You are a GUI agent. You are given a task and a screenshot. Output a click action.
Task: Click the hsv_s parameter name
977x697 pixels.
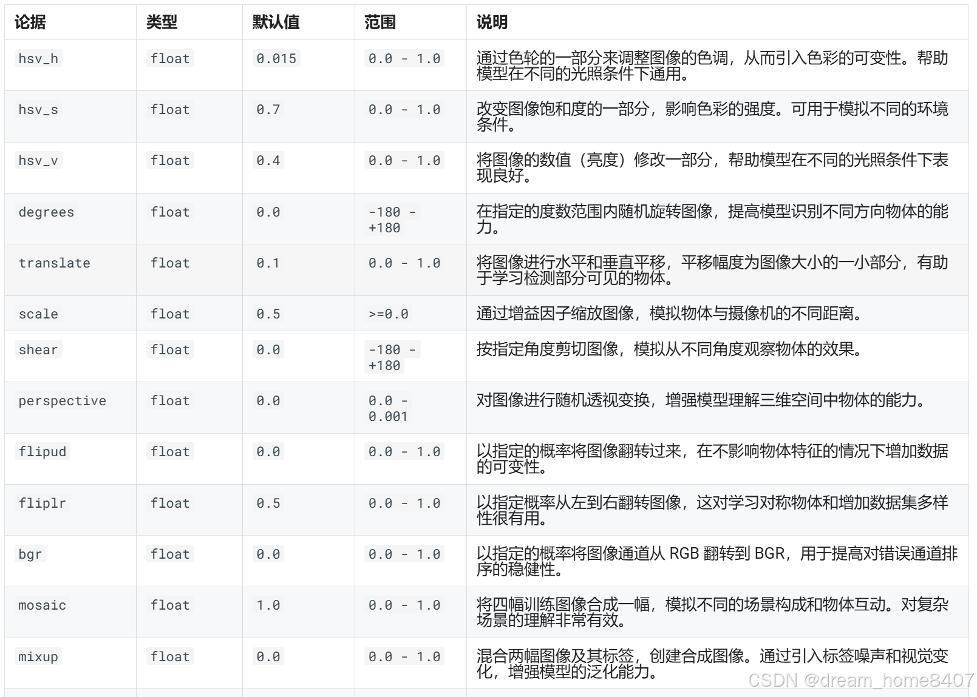click(38, 109)
